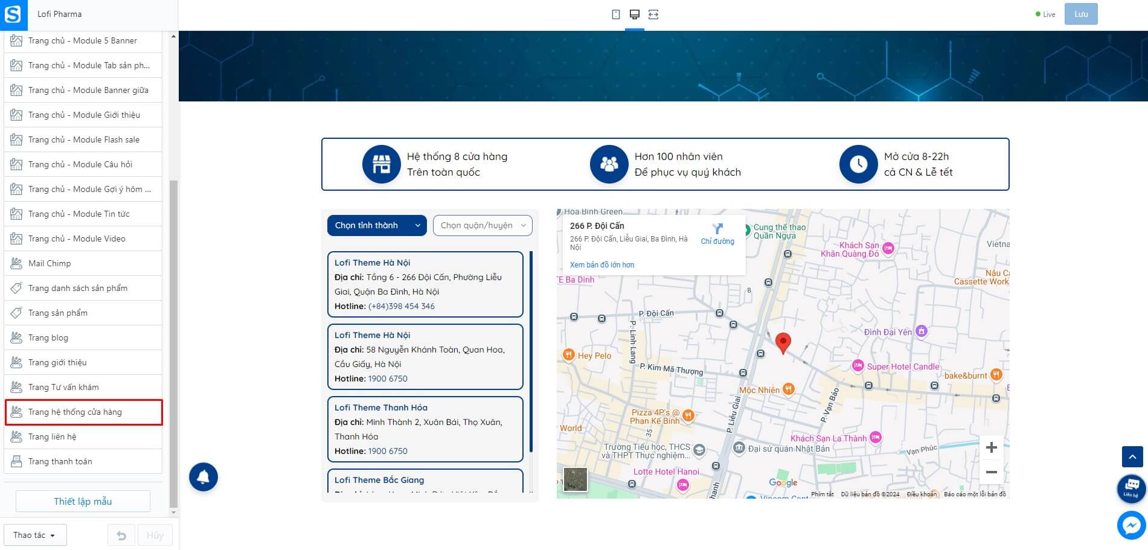Open Trang chủ - Module Giới thiệu
Screen dimensions: 1148x550
(83, 115)
